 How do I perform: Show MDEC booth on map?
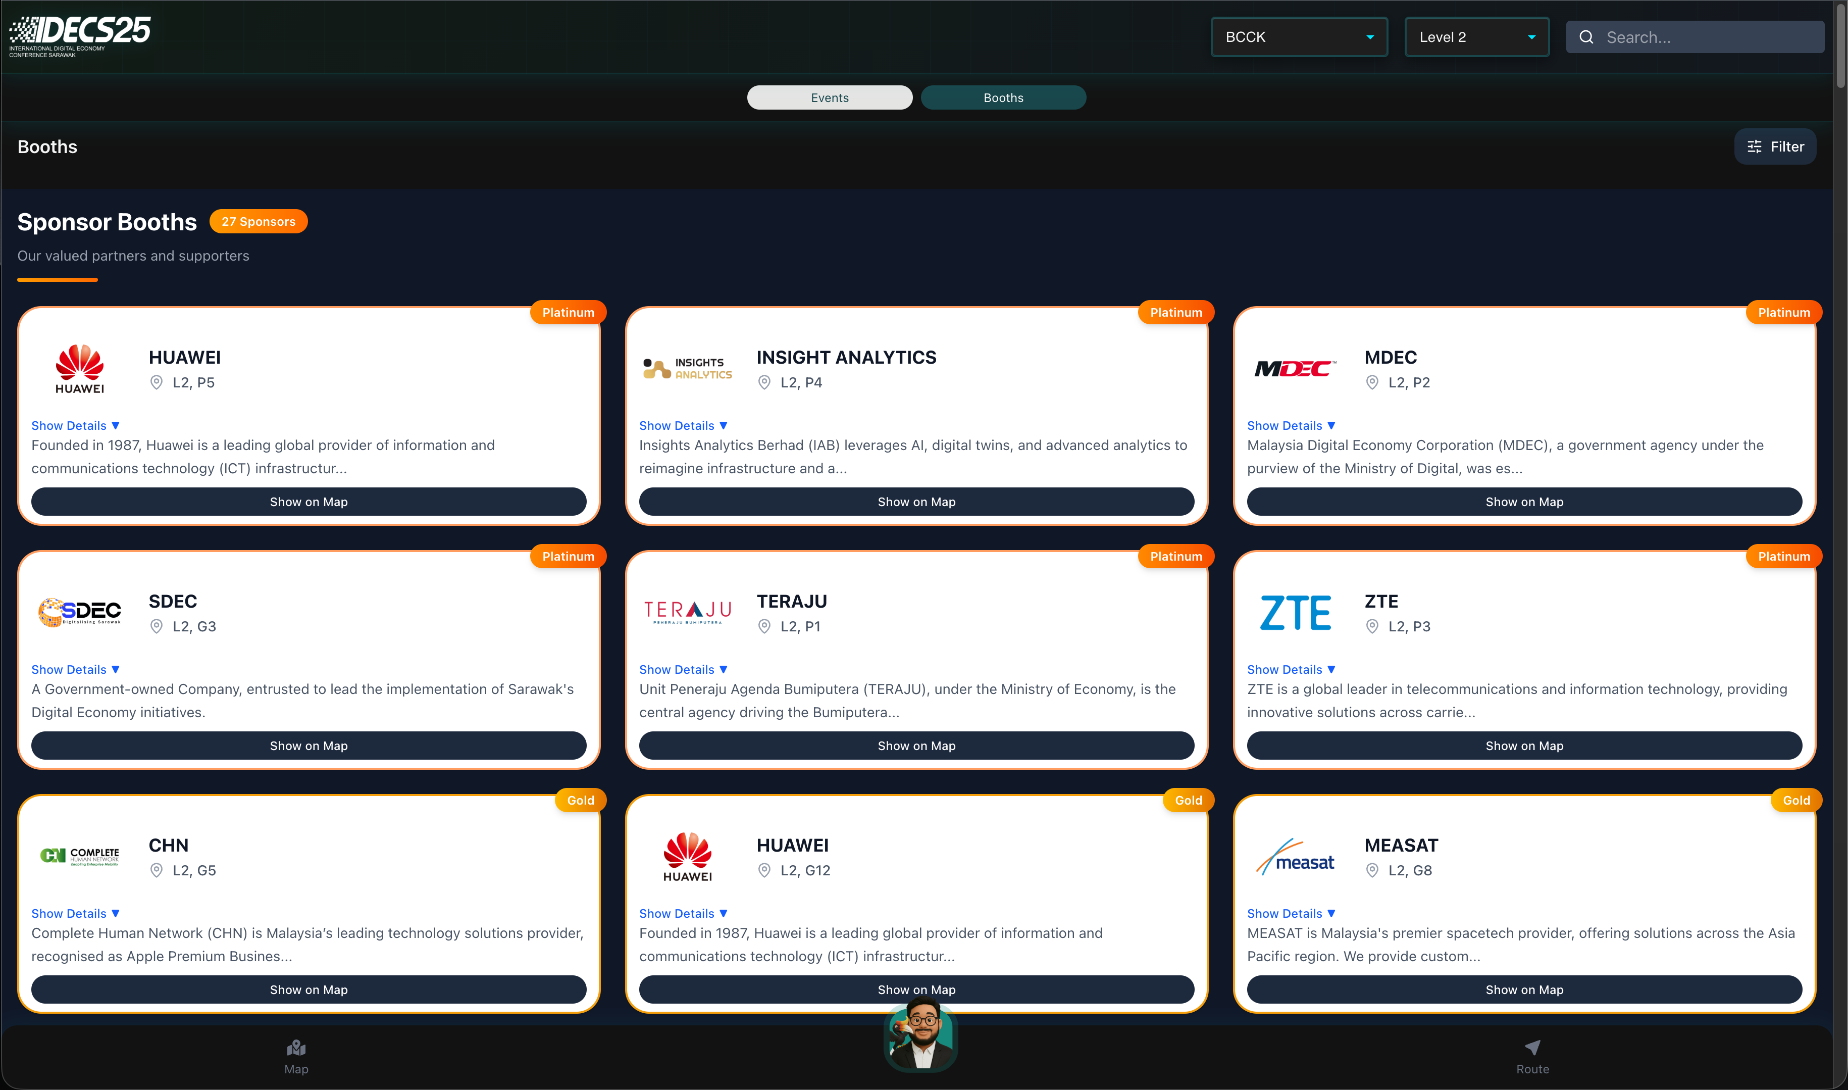pyautogui.click(x=1524, y=502)
